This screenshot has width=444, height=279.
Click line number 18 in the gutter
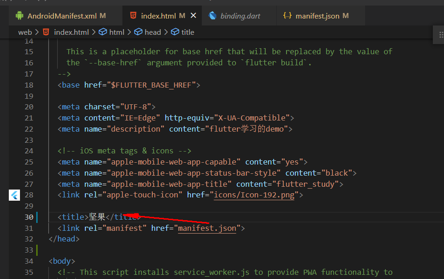[29, 85]
